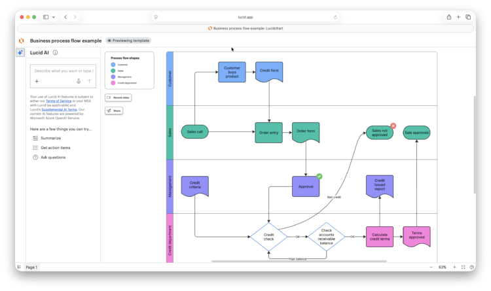Open the Terms of Service link
The width and height of the screenshot is (491, 291).
tap(58, 101)
